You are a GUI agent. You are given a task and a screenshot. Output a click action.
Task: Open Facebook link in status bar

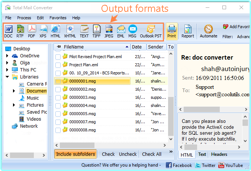pyautogui.click(x=179, y=165)
